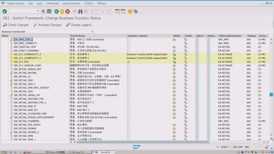Viewport: 274px width, 154px height.
Task: Open the yellow Help question mark icon
Action: coord(130,11)
